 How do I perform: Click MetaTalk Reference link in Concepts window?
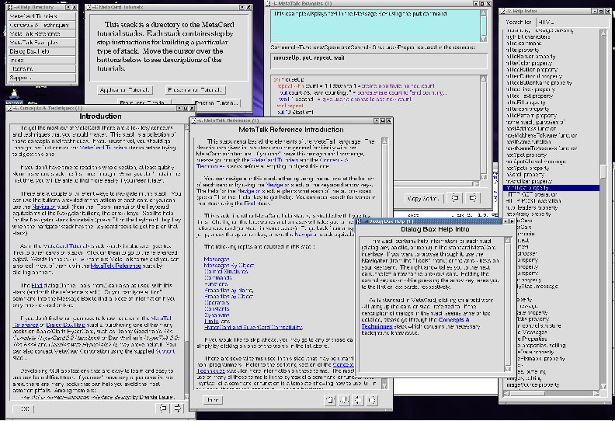pyautogui.click(x=116, y=266)
